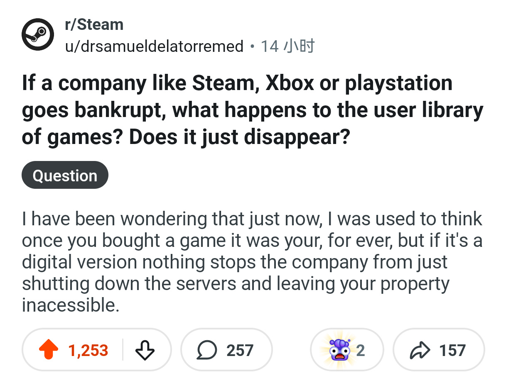Viewport: 506px width, 378px height.
Task: Click the 14-hour post timestamp
Action: (x=287, y=46)
